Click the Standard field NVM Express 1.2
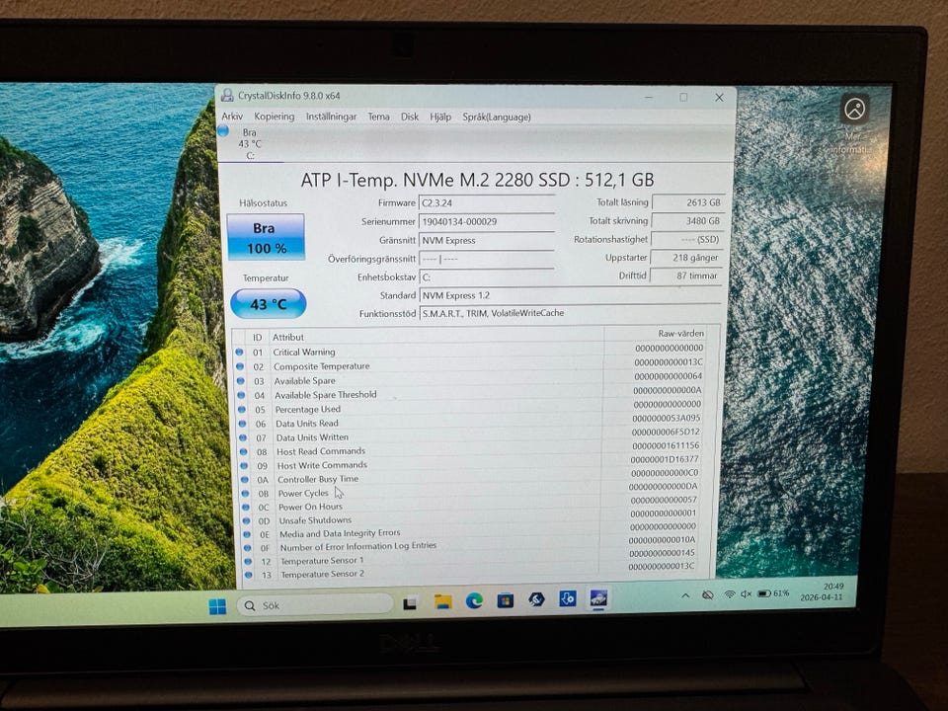948x711 pixels. [x=570, y=295]
